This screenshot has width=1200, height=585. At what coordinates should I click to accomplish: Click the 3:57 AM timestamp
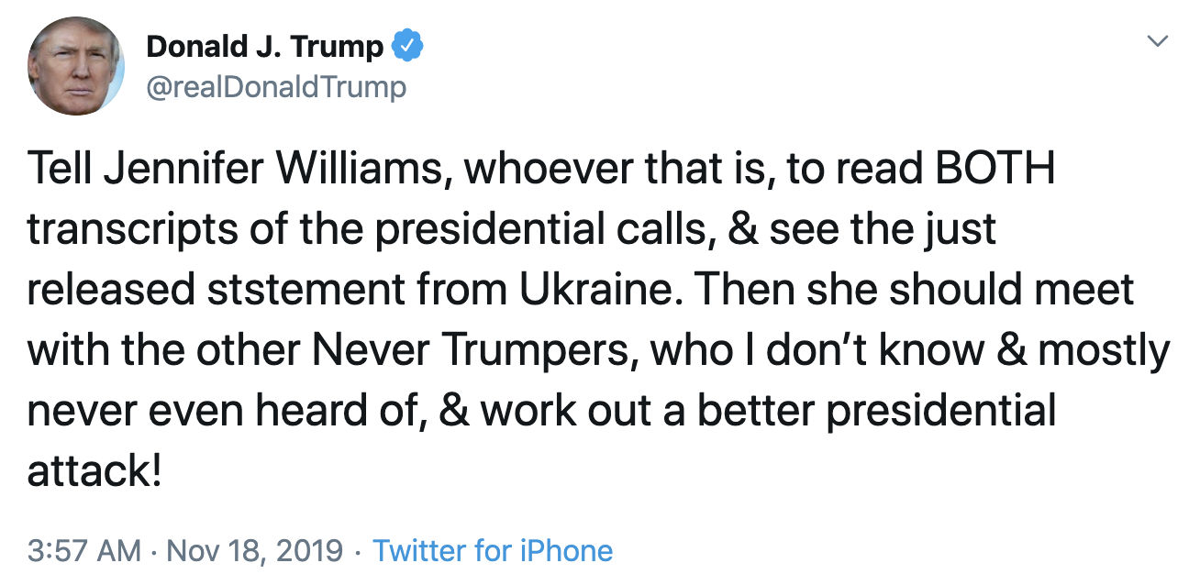pos(84,551)
